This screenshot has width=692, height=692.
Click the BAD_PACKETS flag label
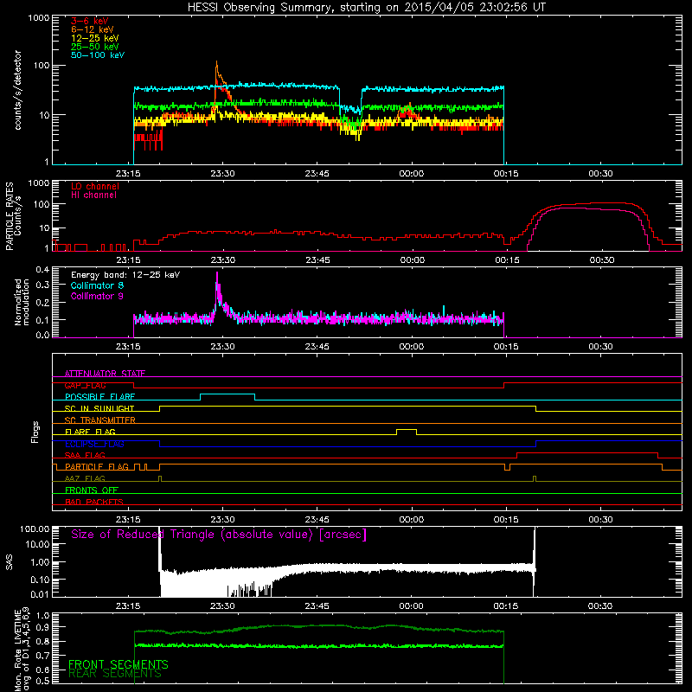coord(94,502)
